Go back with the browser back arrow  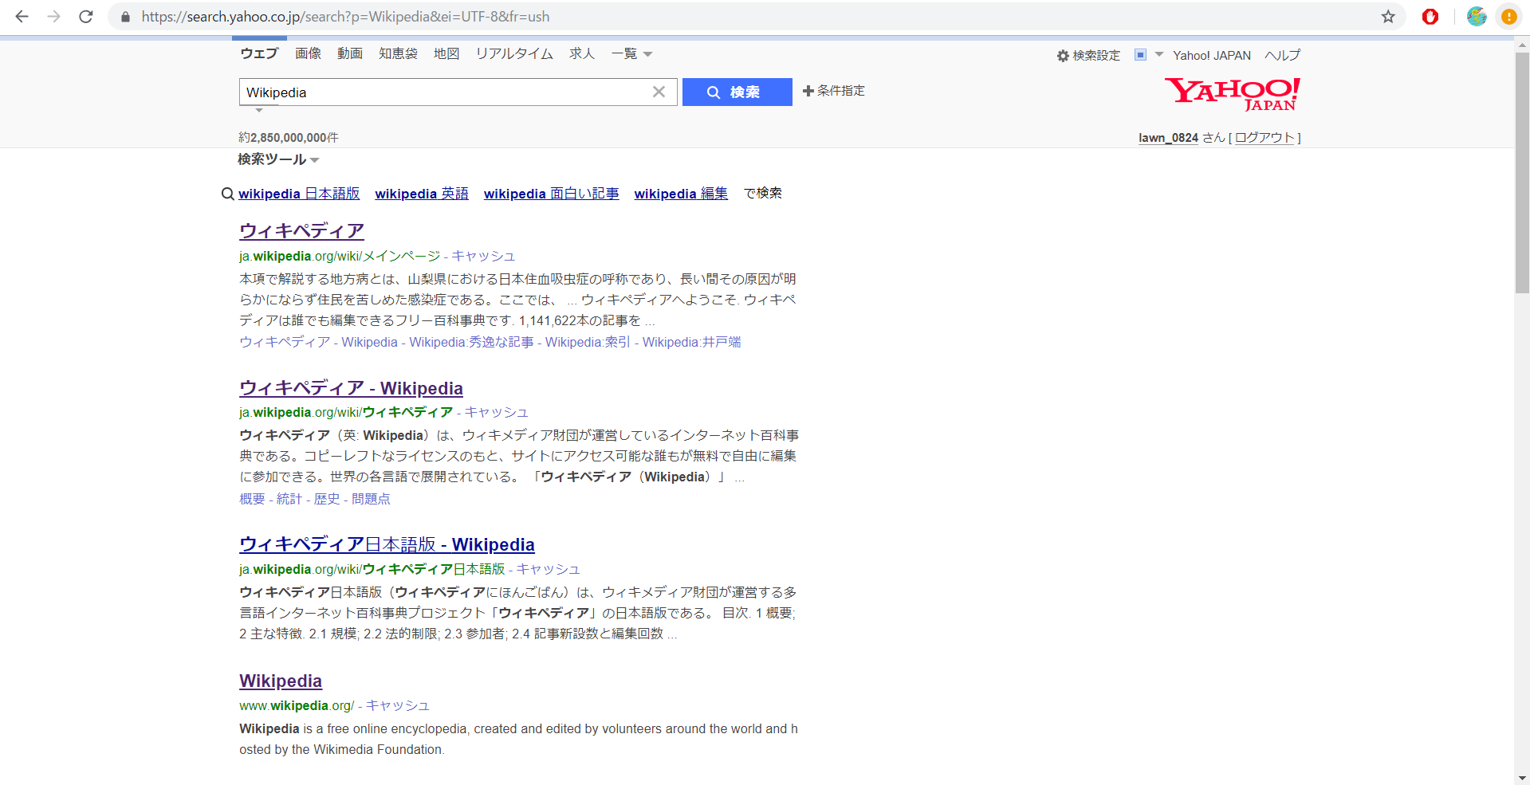tap(22, 16)
